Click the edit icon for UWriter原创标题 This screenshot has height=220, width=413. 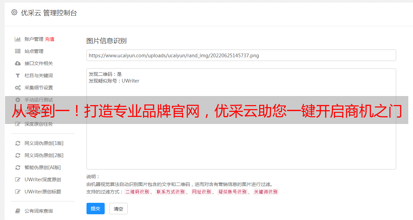[x=18, y=192]
